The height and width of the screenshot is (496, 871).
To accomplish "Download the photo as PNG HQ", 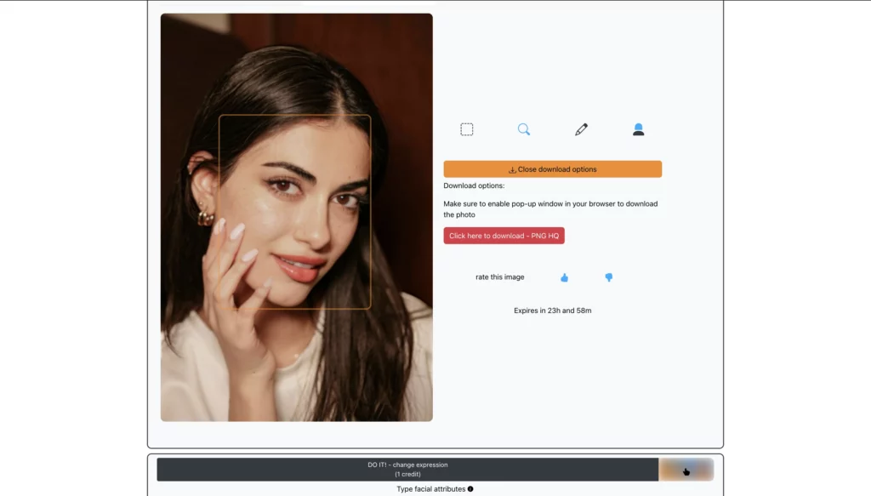I will 504,235.
